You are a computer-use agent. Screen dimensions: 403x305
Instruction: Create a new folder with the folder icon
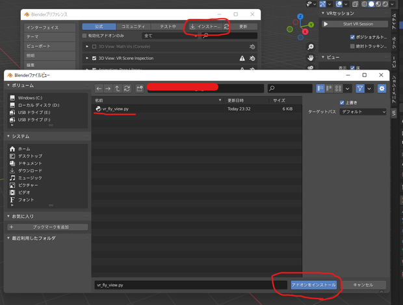(140, 88)
